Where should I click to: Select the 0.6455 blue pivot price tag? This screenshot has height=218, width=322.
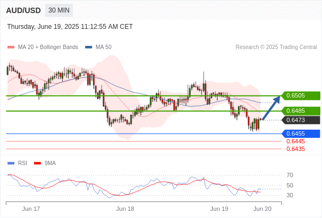(x=301, y=134)
